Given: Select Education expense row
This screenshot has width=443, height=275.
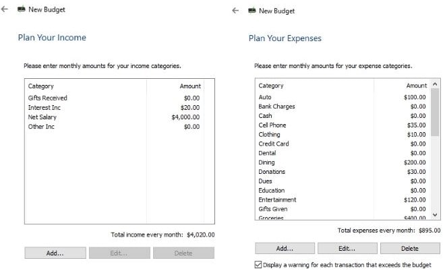Looking at the screenshot, I should pos(342,190).
